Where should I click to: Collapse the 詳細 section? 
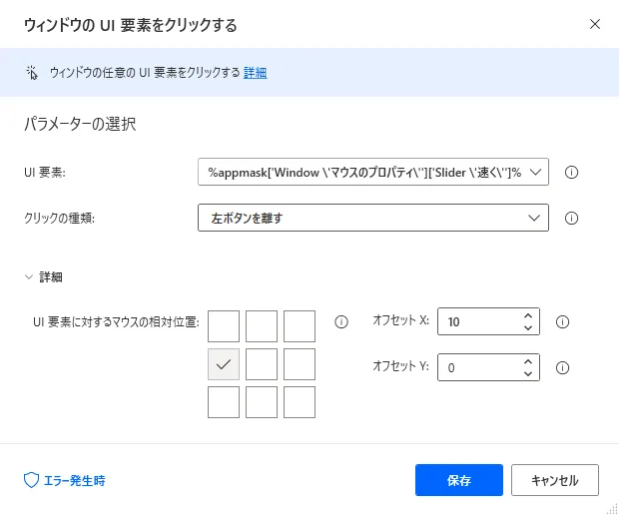pyautogui.click(x=30, y=277)
